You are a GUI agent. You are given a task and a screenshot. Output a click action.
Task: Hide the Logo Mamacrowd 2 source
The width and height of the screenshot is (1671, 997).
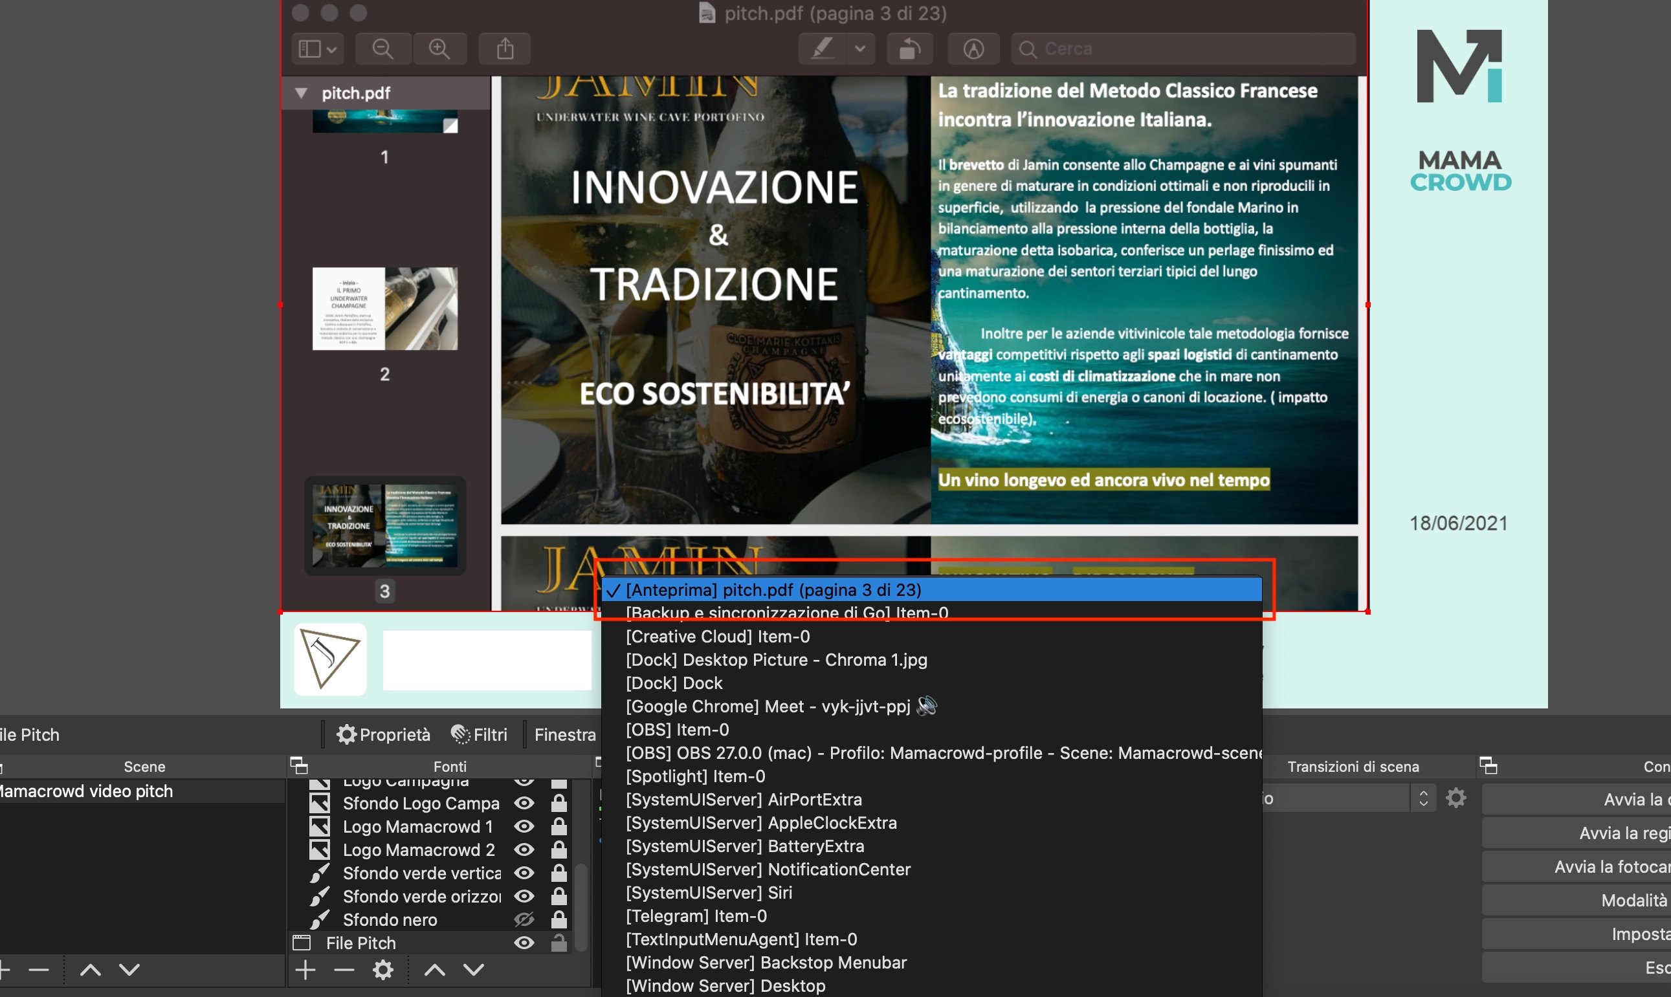[524, 850]
